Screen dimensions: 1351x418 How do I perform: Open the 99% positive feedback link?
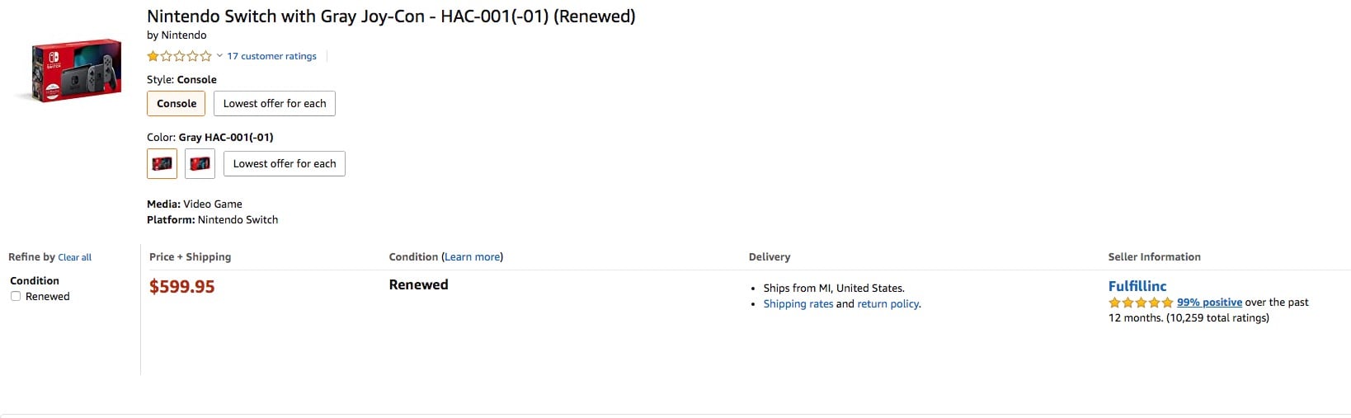1209,303
